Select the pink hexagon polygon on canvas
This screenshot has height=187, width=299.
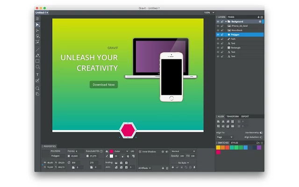coord(128,130)
